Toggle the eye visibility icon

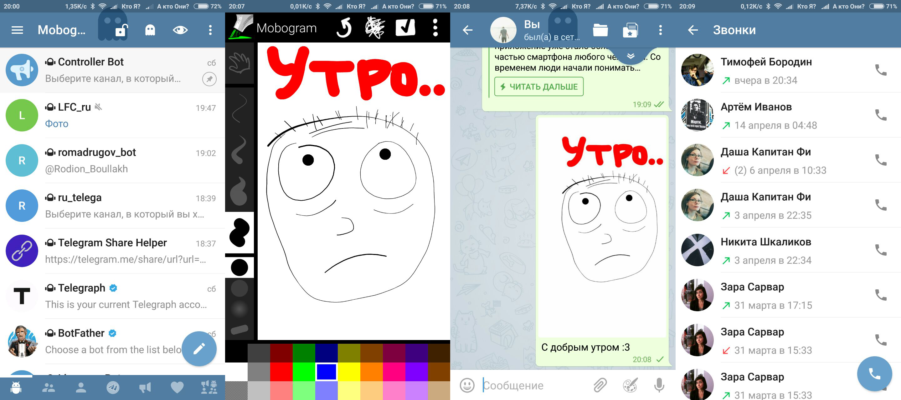[180, 30]
